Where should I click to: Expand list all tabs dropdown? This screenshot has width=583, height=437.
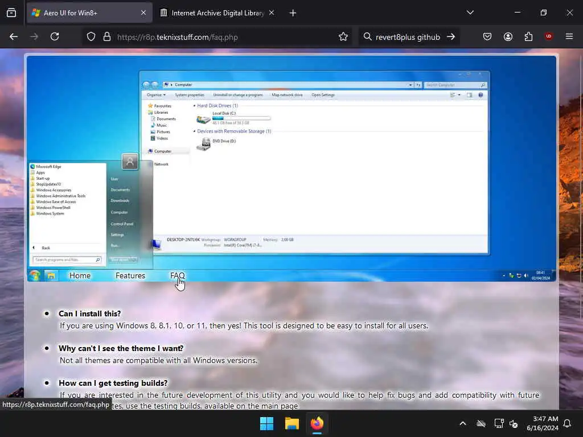coord(470,13)
